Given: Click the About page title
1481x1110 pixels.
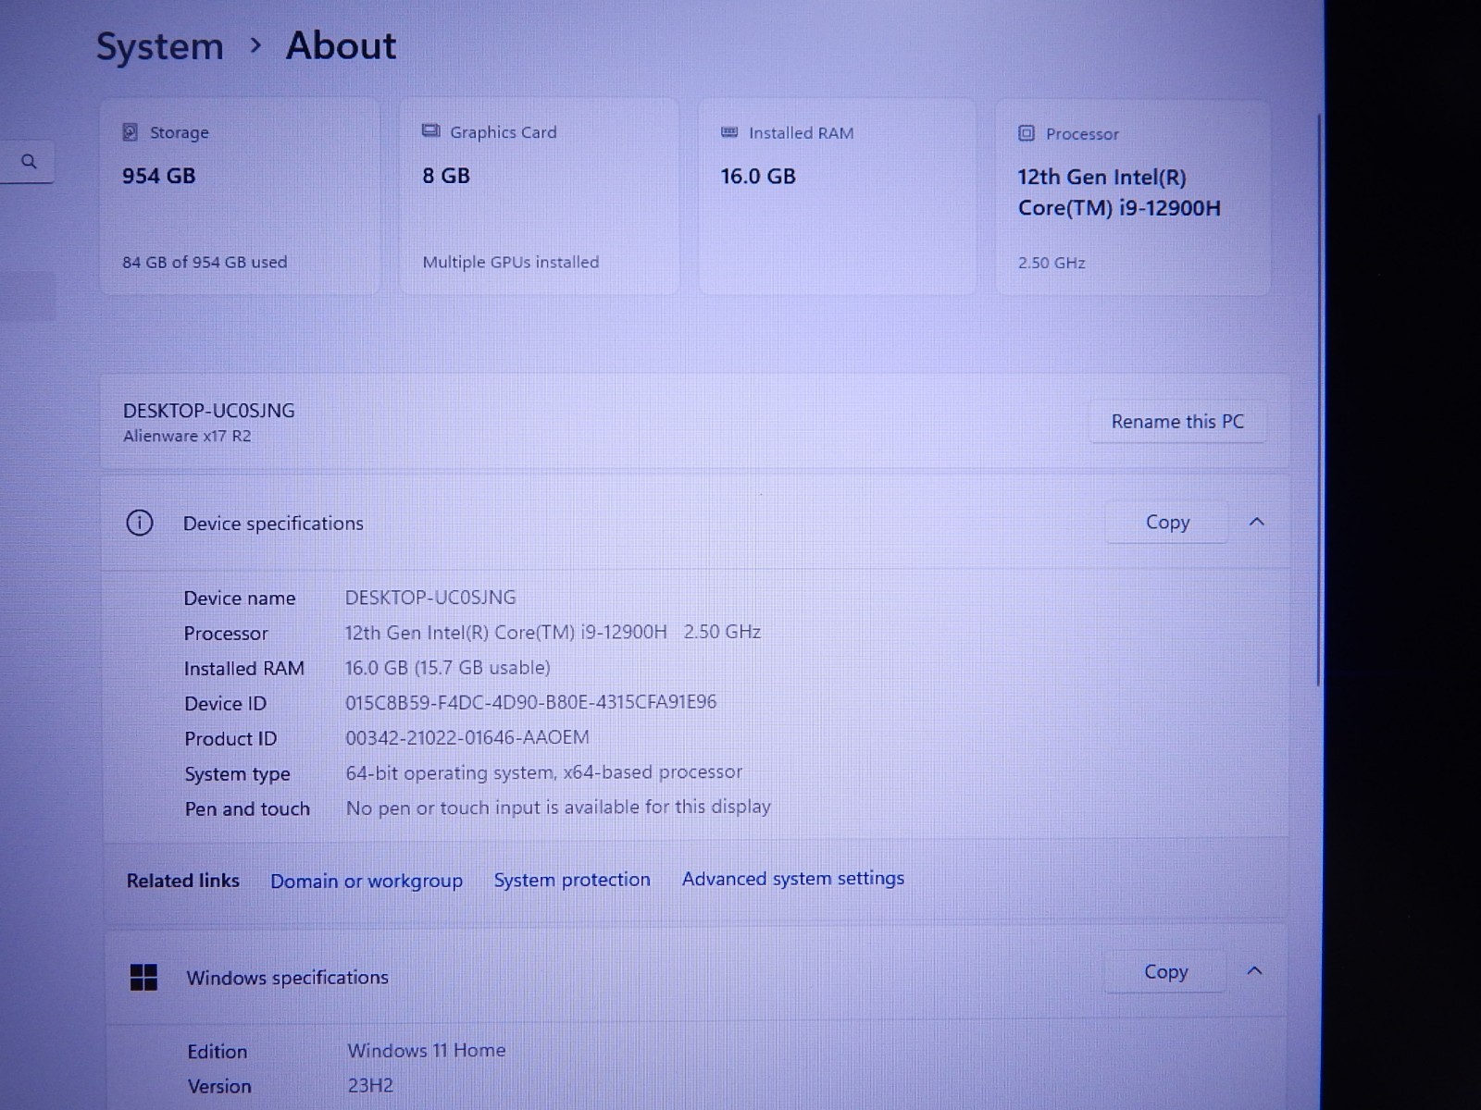Looking at the screenshot, I should [341, 45].
